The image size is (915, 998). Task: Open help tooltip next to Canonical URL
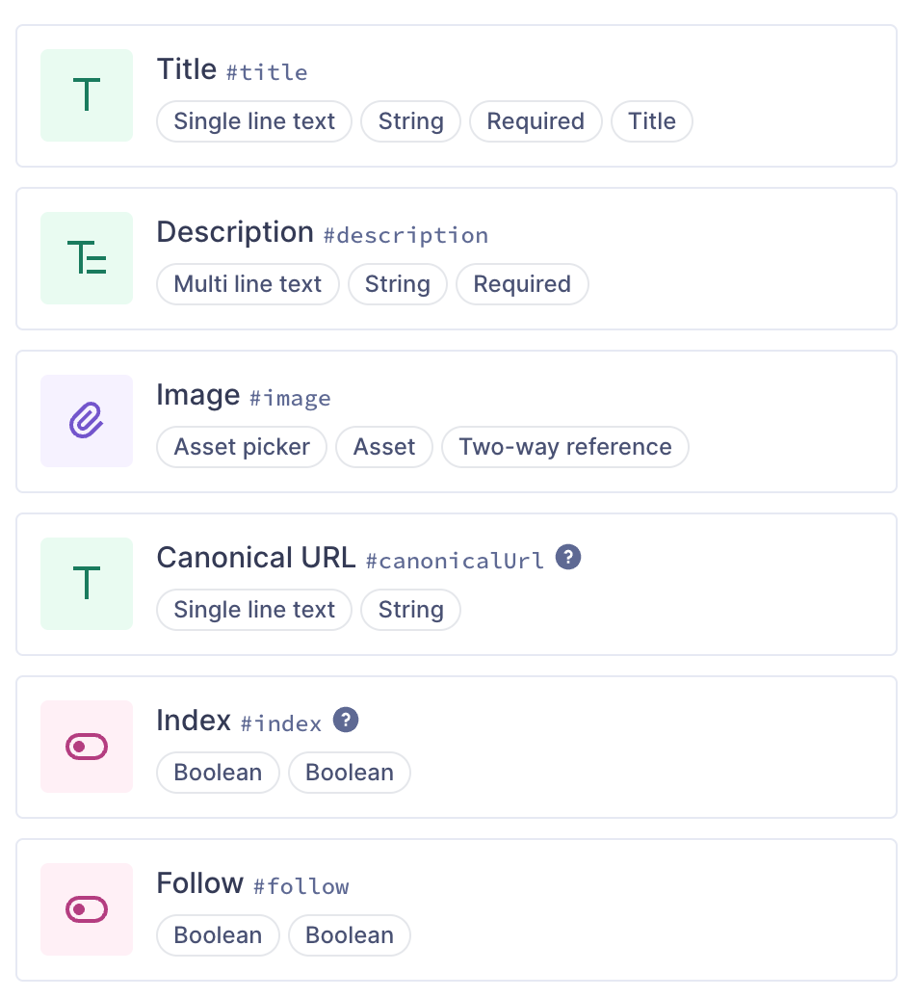(x=569, y=558)
